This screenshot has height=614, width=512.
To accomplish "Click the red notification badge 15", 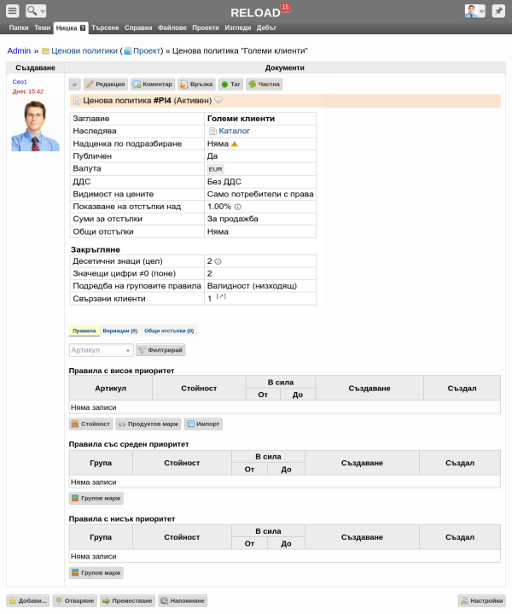I will pyautogui.click(x=285, y=7).
